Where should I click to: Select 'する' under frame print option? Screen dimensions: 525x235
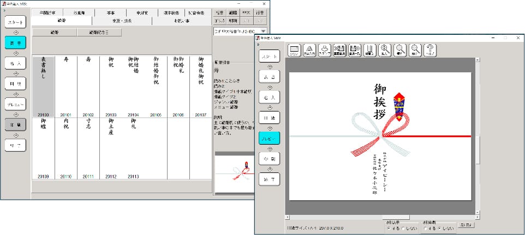(x=425, y=228)
